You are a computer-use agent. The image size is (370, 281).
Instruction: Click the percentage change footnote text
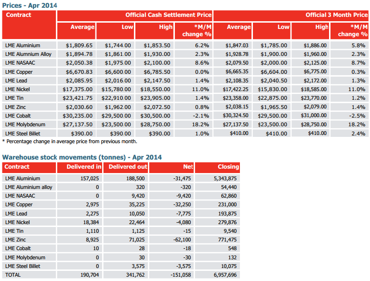point(69,141)
